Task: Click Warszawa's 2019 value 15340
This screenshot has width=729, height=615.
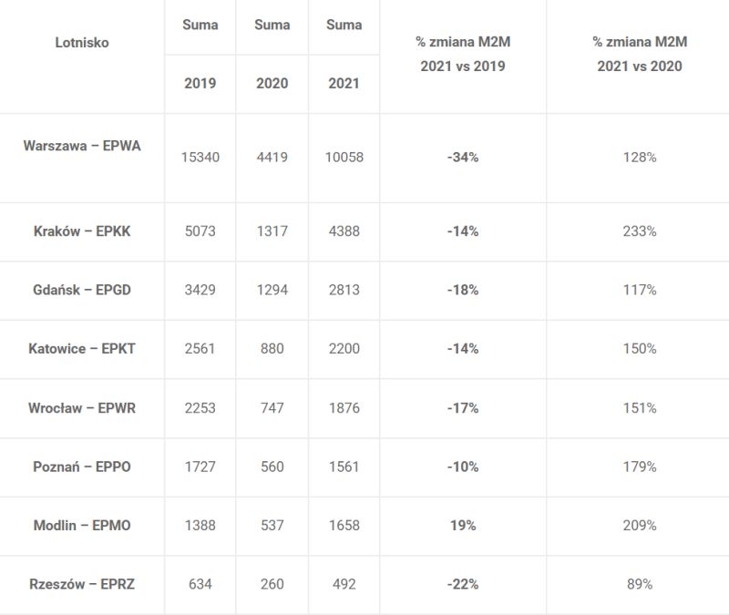Action: [200, 157]
